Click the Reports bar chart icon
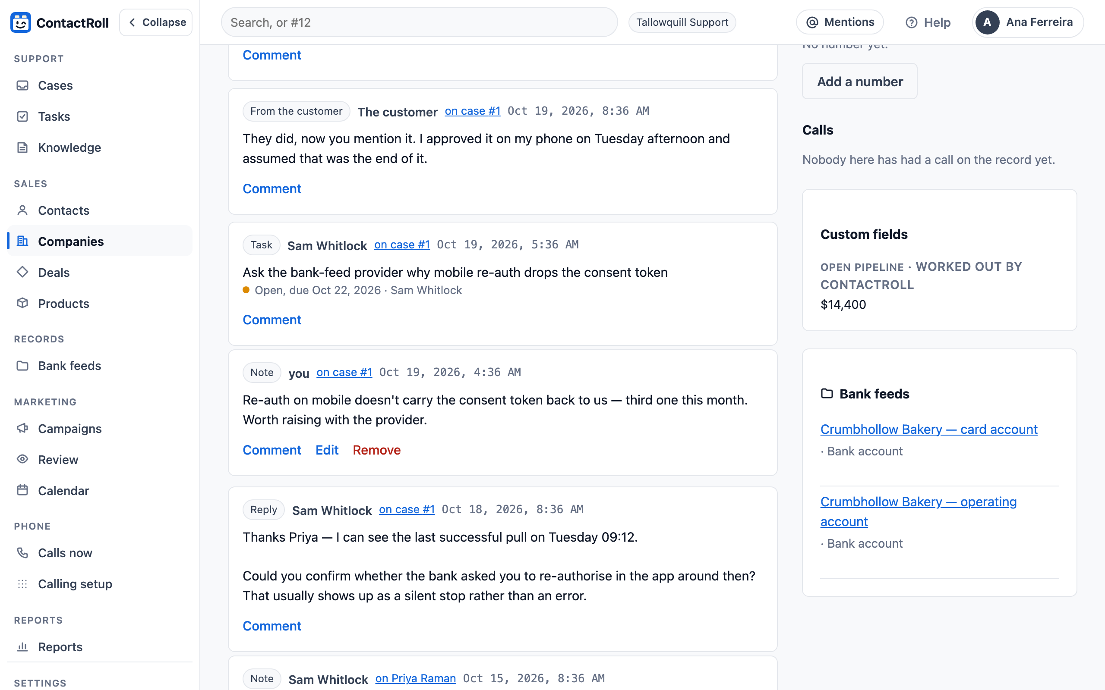This screenshot has width=1105, height=690. click(x=22, y=646)
